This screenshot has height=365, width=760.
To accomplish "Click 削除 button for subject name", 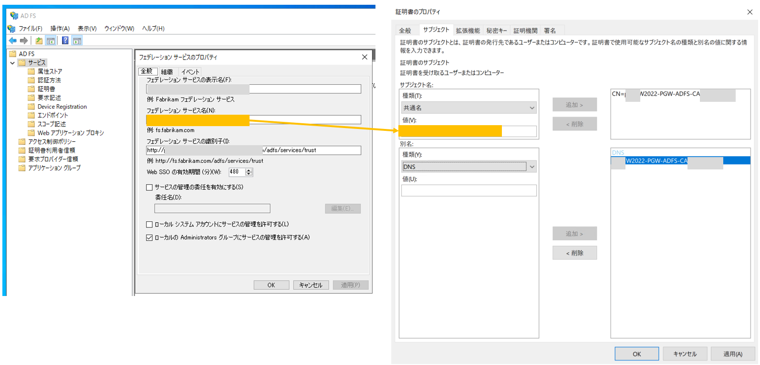I will click(574, 124).
